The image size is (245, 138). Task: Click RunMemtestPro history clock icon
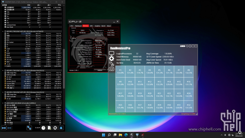pos(187,46)
